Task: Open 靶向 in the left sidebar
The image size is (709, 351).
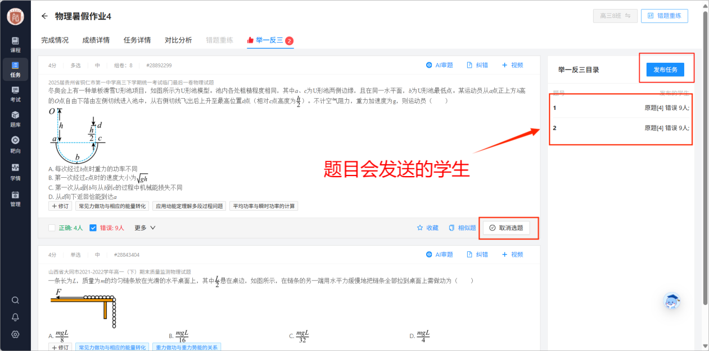Action: click(15, 144)
